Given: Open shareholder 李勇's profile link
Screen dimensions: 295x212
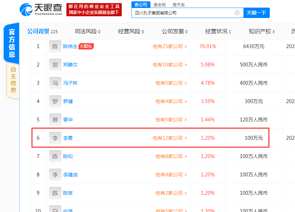Looking at the screenshot, I should click(68, 138).
